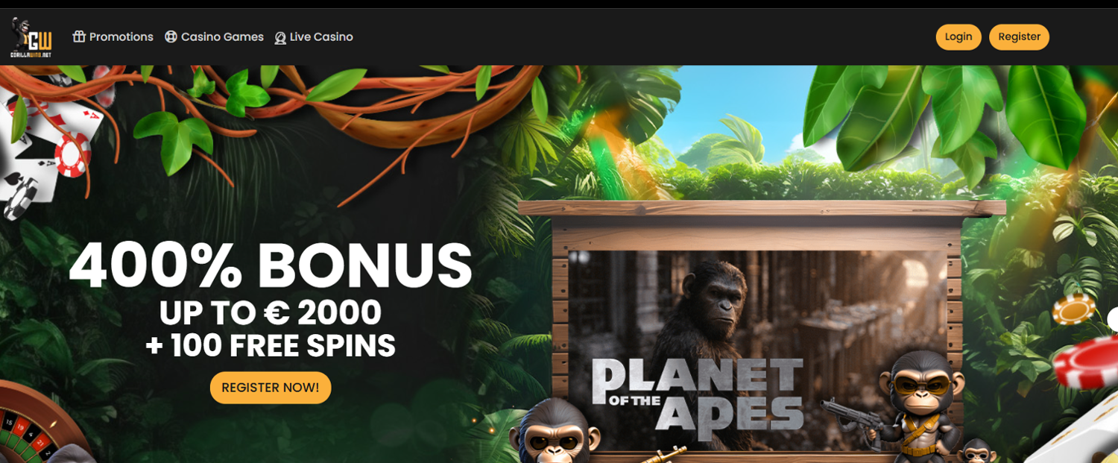Image resolution: width=1118 pixels, height=463 pixels.
Task: Click the orange poker chip on the right
Action: pyautogui.click(x=1074, y=309)
